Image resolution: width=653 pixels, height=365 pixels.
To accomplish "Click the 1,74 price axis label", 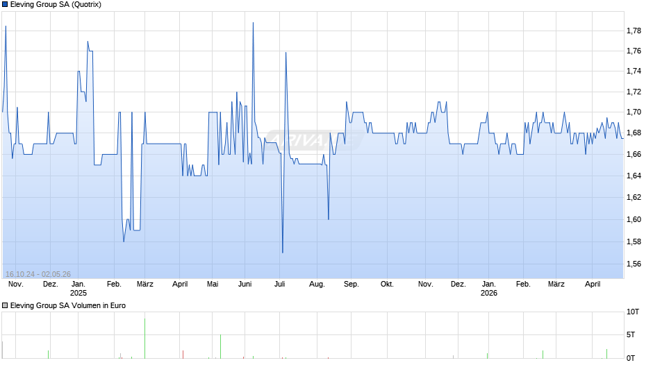I will pos(634,71).
